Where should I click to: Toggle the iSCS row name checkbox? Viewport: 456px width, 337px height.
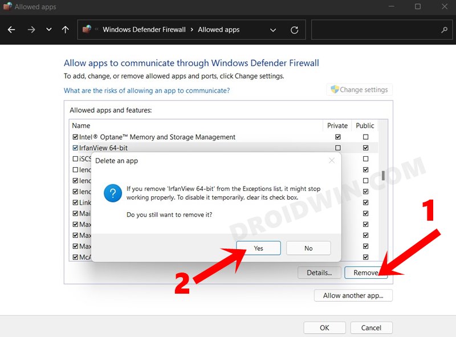pyautogui.click(x=75, y=159)
